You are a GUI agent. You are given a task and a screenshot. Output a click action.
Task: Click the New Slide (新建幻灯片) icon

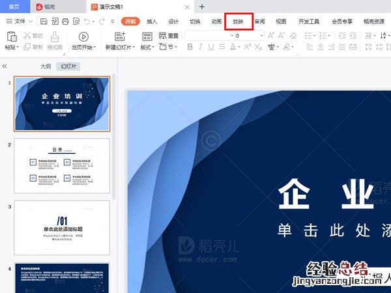click(120, 36)
